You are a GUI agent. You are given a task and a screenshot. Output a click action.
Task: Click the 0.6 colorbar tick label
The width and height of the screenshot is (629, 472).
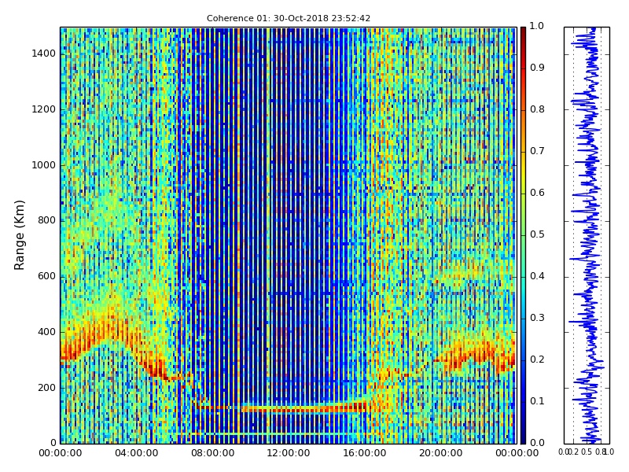(x=537, y=193)
